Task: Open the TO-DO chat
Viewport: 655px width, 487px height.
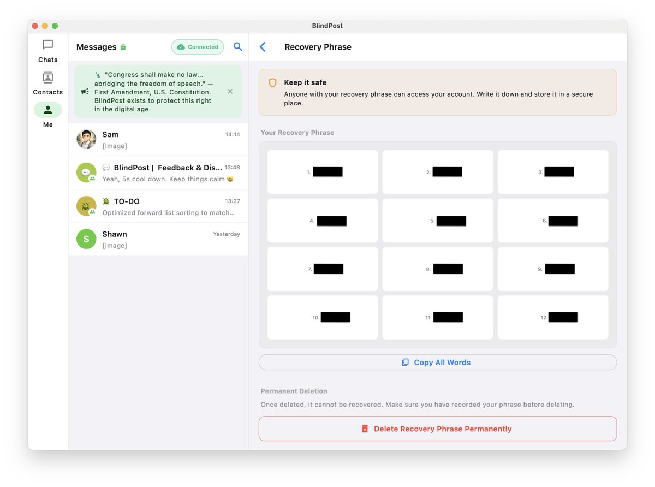Action: point(158,206)
